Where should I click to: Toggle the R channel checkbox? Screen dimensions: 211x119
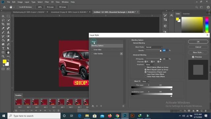(145, 62)
